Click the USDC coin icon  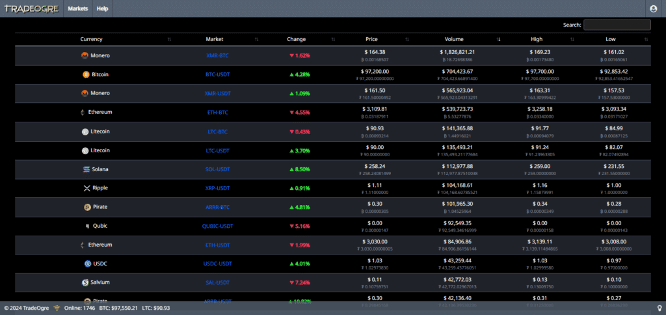(88, 264)
